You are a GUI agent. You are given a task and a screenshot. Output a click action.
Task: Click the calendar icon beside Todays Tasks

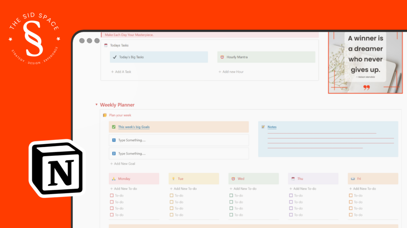coord(106,45)
